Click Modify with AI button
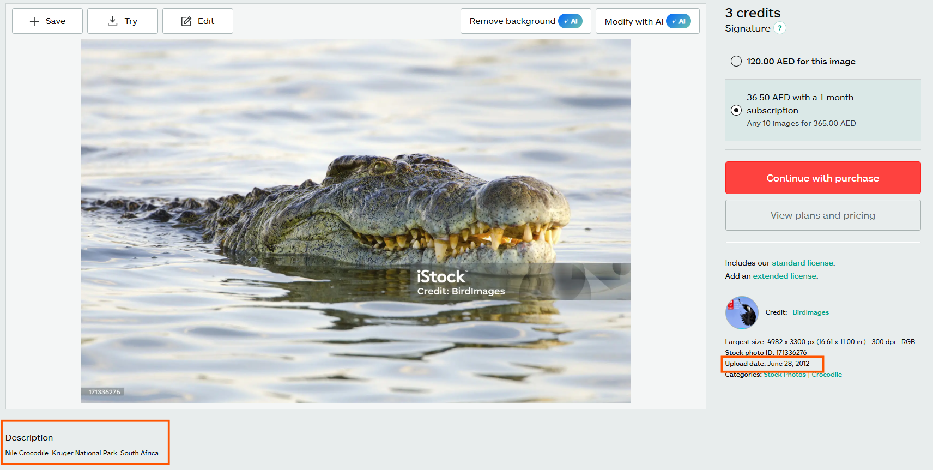 [647, 21]
